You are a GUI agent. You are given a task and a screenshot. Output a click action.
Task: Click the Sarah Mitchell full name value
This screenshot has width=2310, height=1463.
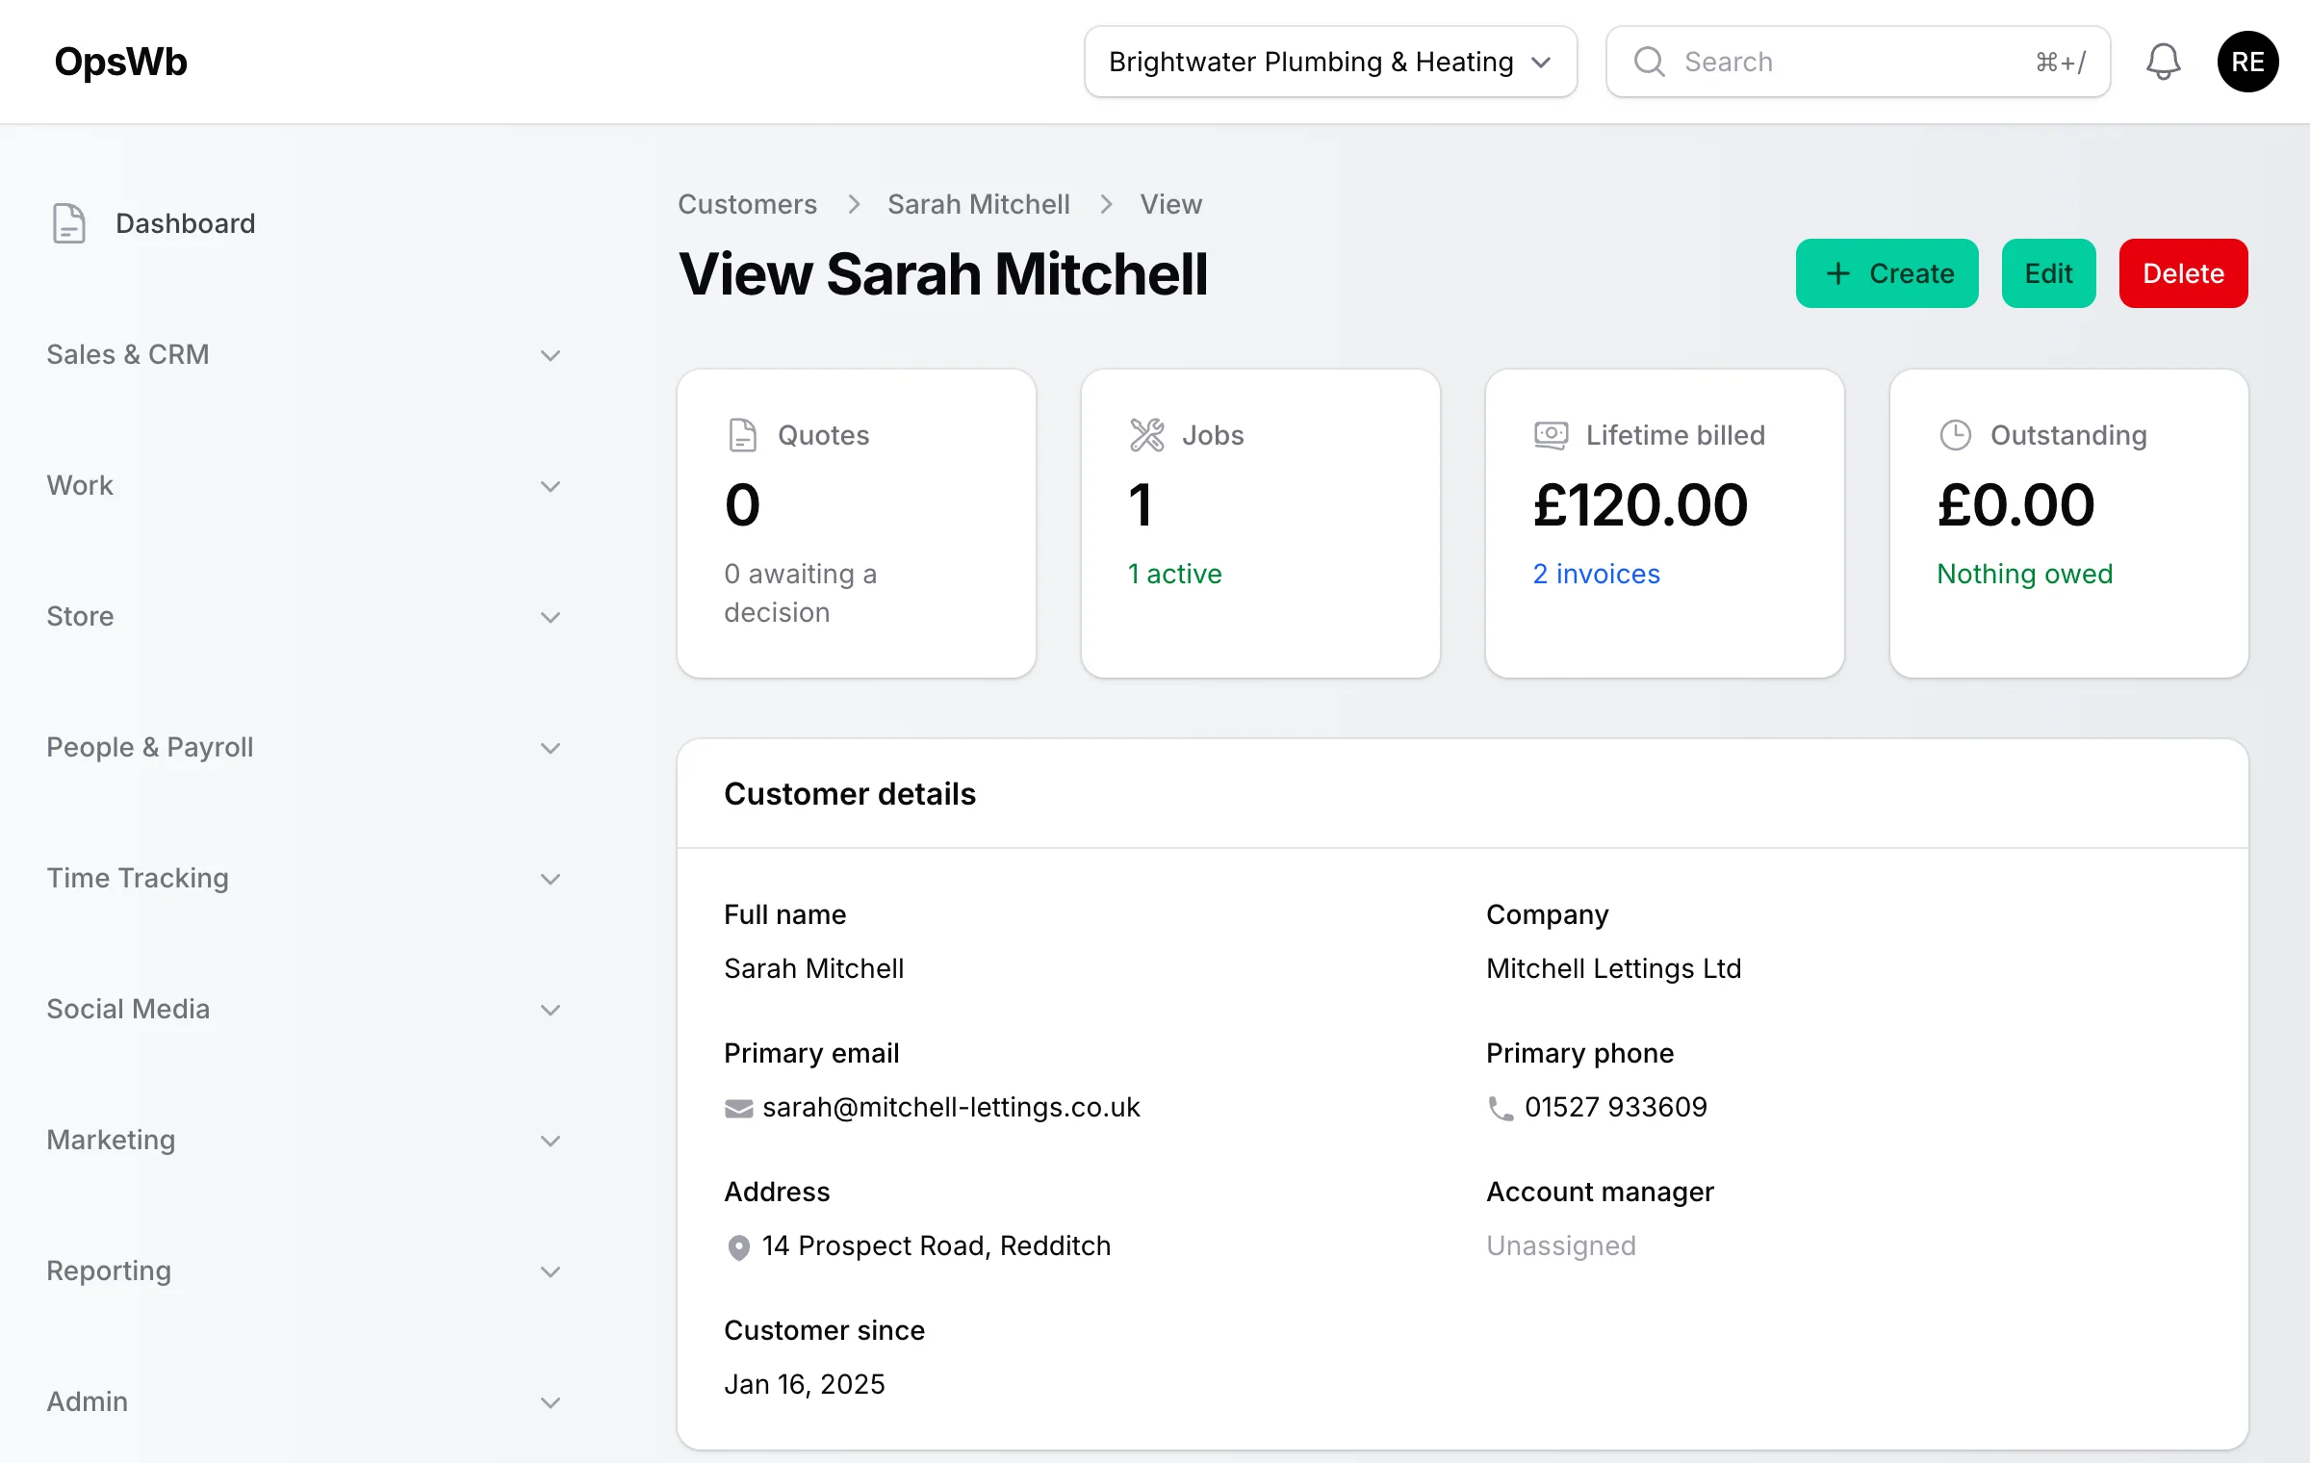pos(813,968)
